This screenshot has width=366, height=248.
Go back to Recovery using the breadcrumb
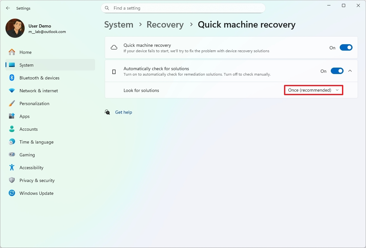[165, 24]
